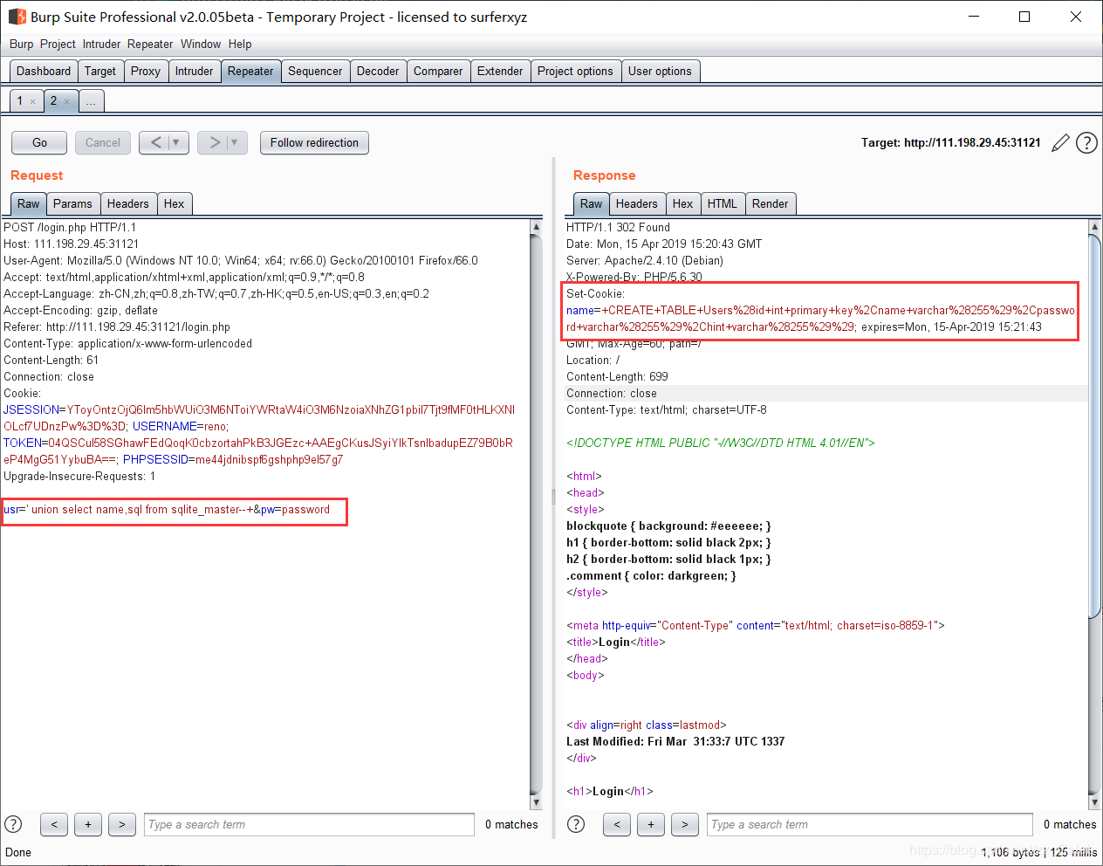Viewport: 1103px width, 866px height.
Task: Open the Project menu
Action: [58, 44]
